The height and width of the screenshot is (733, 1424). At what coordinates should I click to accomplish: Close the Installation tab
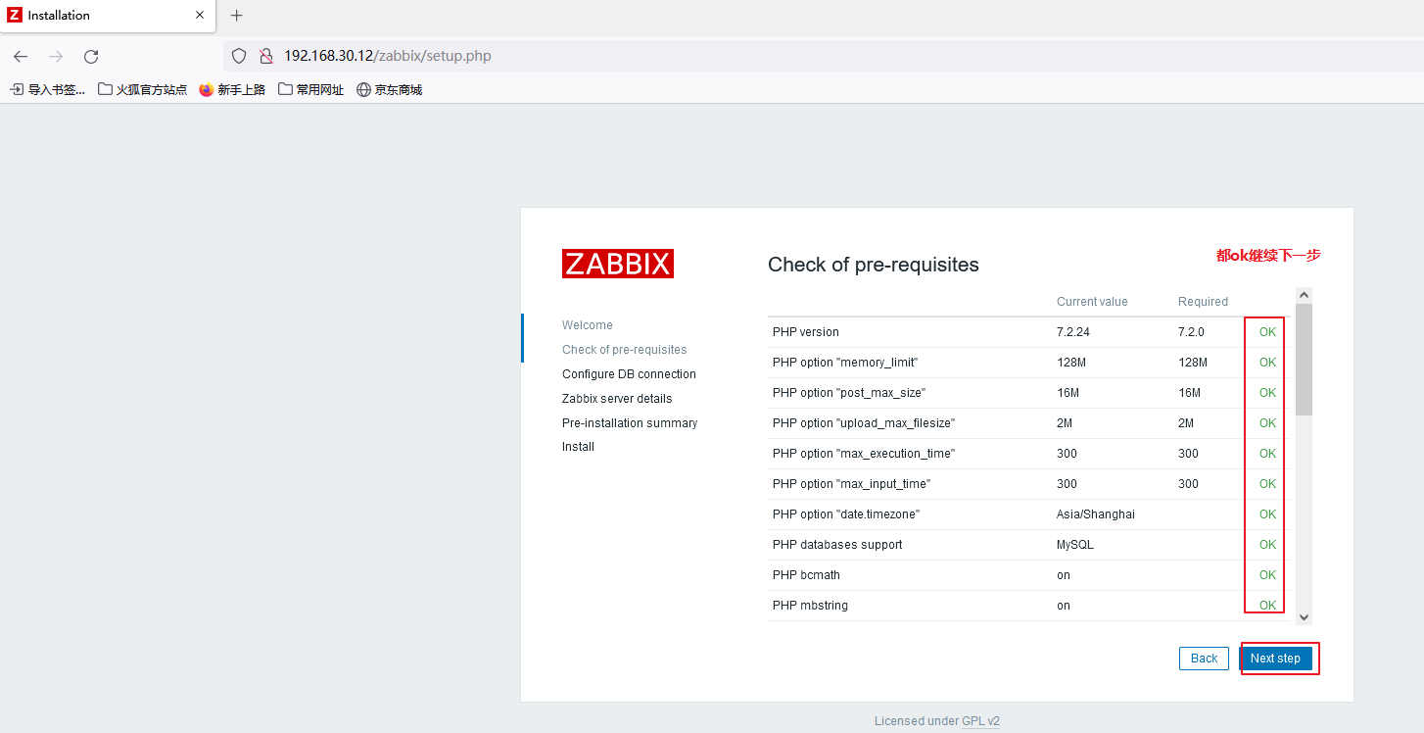(200, 16)
